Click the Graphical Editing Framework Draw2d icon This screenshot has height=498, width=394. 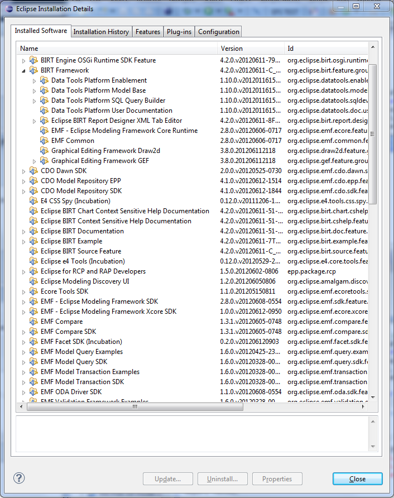44,151
